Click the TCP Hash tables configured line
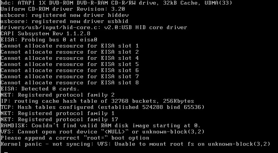278x153 pixels. [103, 107]
